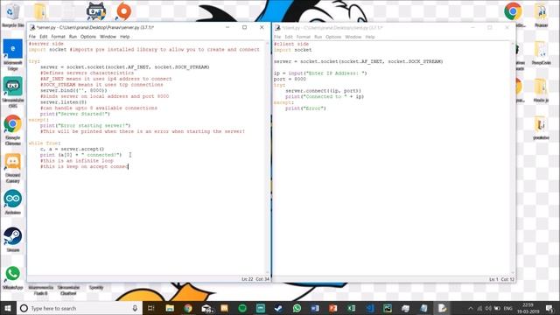Maximize the server.py window

tap(245, 27)
